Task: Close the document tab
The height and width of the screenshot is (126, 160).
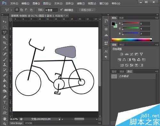Action: click(x=67, y=16)
